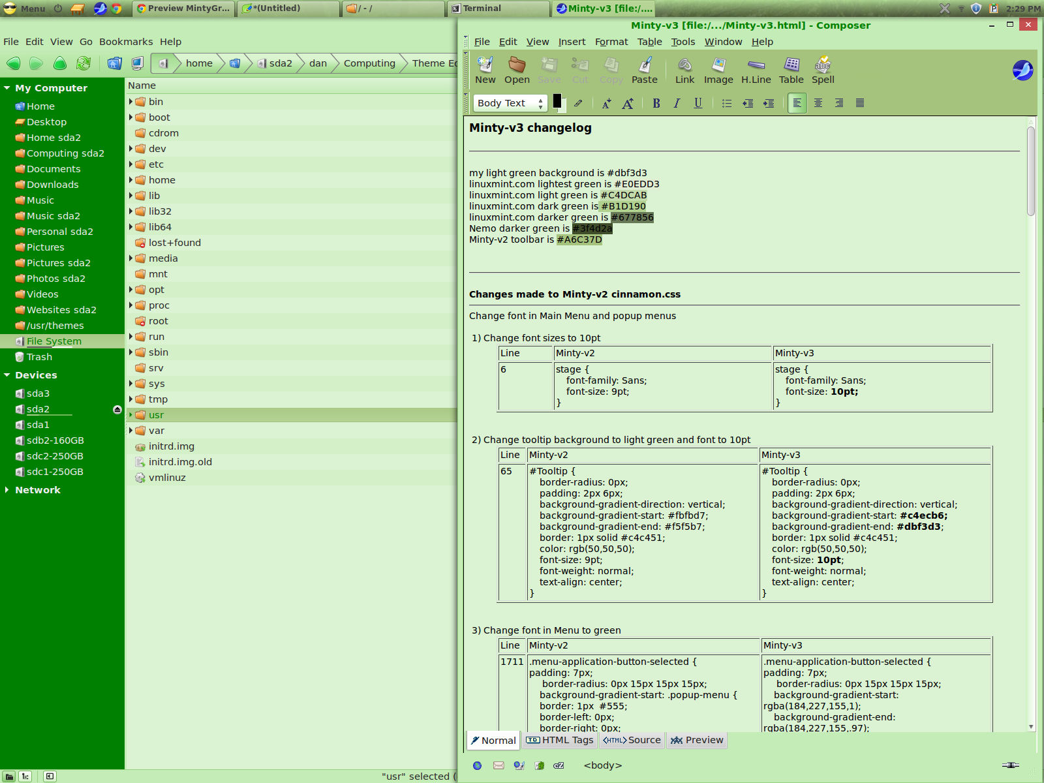Screen dimensions: 1044x783
Task: Go to Home folder via toolbar icon
Action: pyautogui.click(x=115, y=63)
